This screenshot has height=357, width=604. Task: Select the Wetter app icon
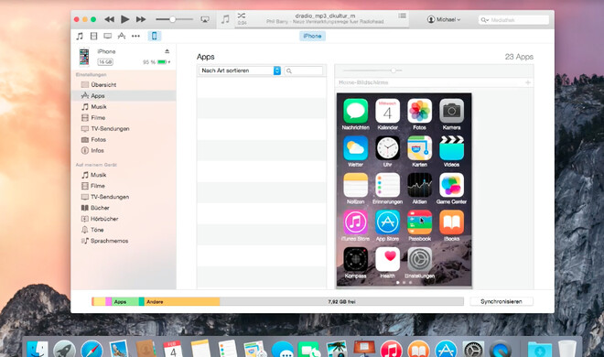point(356,148)
